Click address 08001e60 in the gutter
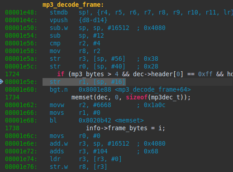Viewport: 233px width, 172px height. (x=21, y=89)
